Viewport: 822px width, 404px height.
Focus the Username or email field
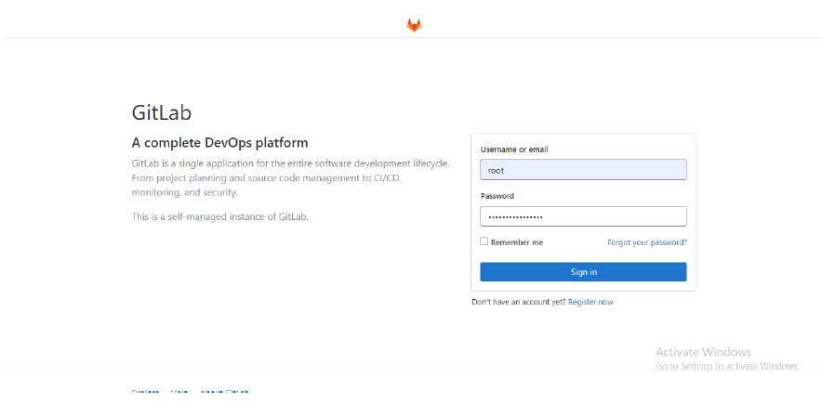coord(583,170)
